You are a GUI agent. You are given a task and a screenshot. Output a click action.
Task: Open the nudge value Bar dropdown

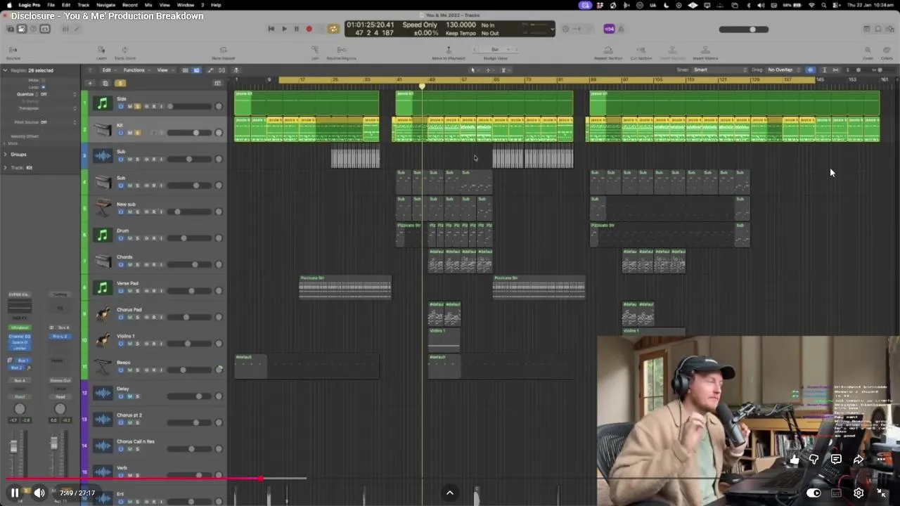click(x=497, y=49)
